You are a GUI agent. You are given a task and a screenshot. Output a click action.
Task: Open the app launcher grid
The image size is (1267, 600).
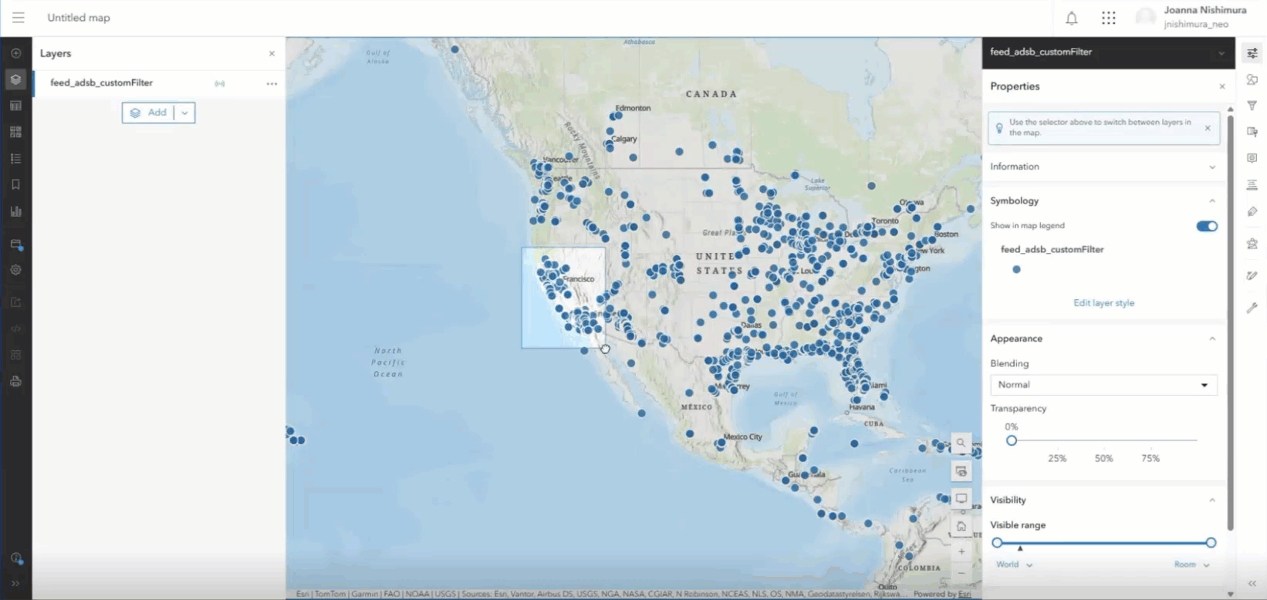[x=1109, y=18]
